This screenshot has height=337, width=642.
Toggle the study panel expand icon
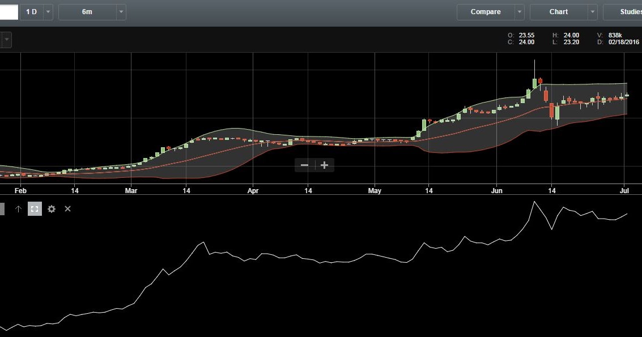pyautogui.click(x=35, y=209)
